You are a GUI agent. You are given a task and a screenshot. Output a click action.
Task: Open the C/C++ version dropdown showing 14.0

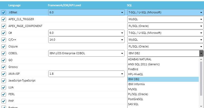click(x=86, y=40)
